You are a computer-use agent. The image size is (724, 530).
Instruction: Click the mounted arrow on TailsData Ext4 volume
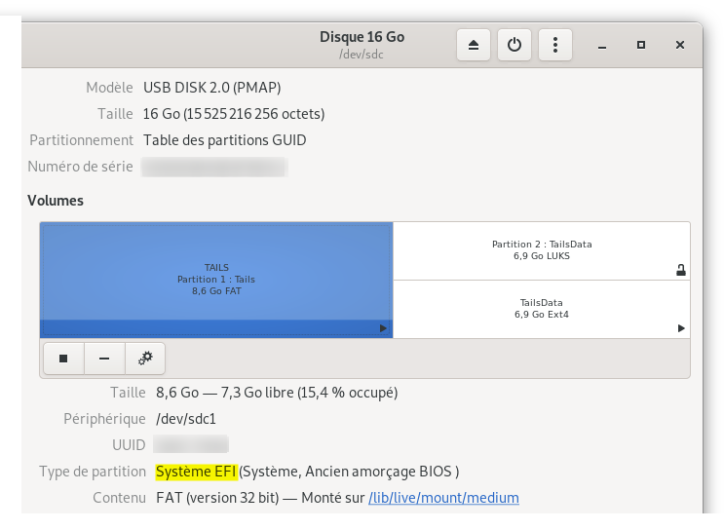[x=681, y=328]
